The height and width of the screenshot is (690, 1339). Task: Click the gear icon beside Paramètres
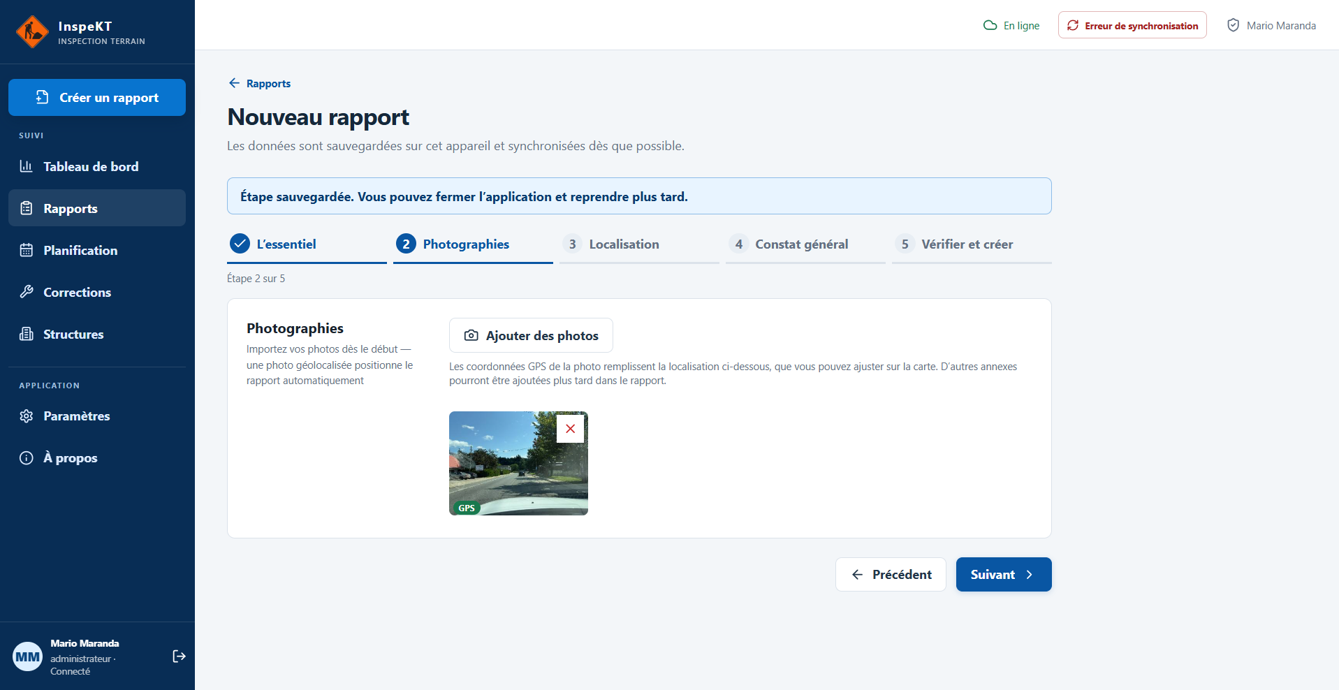pos(27,416)
